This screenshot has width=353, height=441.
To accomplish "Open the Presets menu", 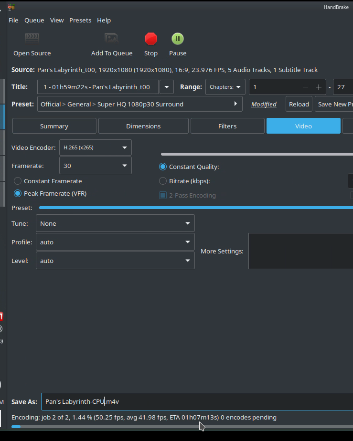I will pos(80,20).
